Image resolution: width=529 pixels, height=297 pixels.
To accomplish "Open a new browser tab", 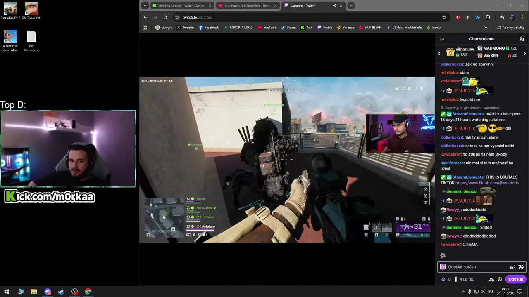I will tap(351, 5).
